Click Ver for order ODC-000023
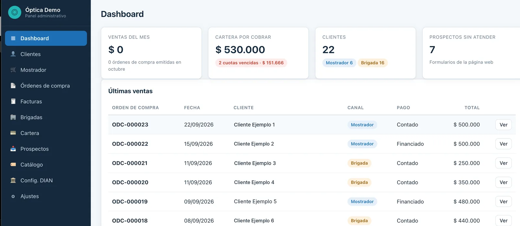520x226 pixels. [503, 125]
